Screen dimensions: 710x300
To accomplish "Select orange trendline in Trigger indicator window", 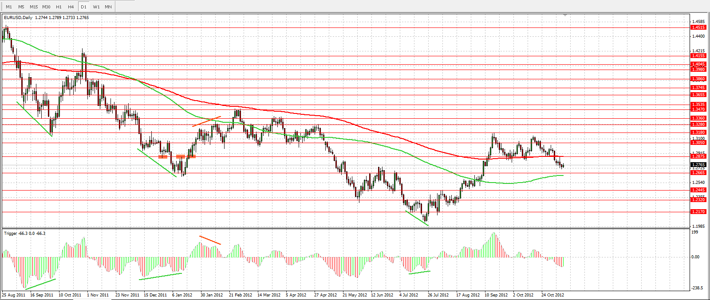I will pos(210,240).
